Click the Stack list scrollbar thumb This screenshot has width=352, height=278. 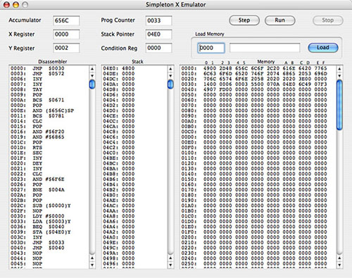point(170,84)
